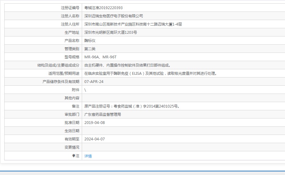Click the 注册证编号 label
This screenshot has height=175, width=285.
70,8
